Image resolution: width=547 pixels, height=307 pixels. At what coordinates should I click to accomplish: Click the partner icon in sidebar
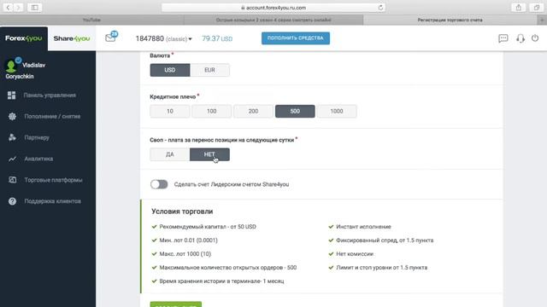(12, 137)
